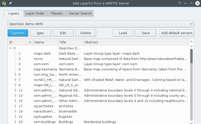Viewport: 201px width, 124px height.
Task: Expand layer 5 tree node
Action: tap(15, 74)
